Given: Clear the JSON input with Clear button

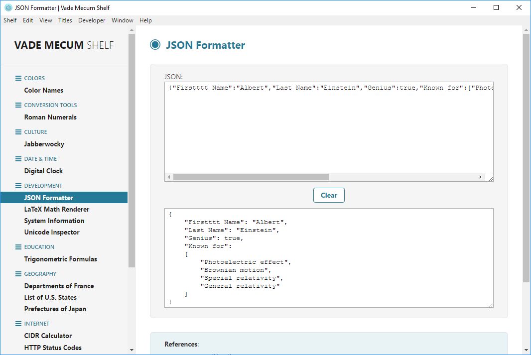Looking at the screenshot, I should click(329, 195).
